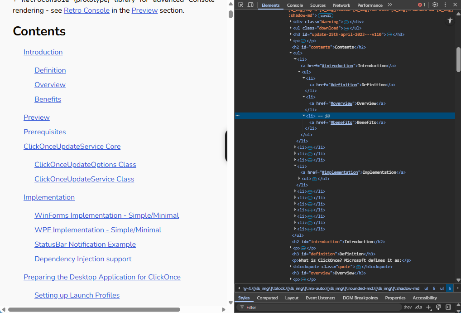This screenshot has height=313, width=461.
Task: Click the scroll badge after shadow-md
Action: pyautogui.click(x=326, y=15)
